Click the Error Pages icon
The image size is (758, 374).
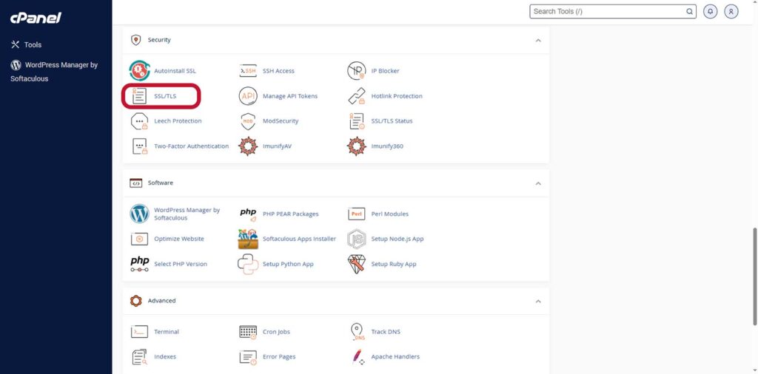click(x=248, y=356)
